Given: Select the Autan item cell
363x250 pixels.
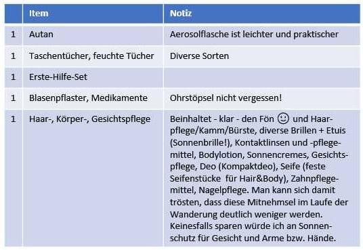Looking at the screenshot, I should tap(93, 35).
